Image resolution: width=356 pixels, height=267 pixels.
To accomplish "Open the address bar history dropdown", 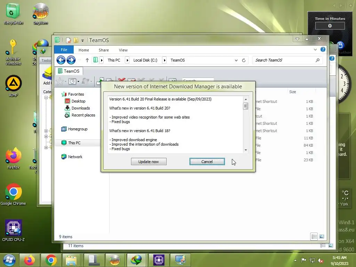I will [x=236, y=60].
